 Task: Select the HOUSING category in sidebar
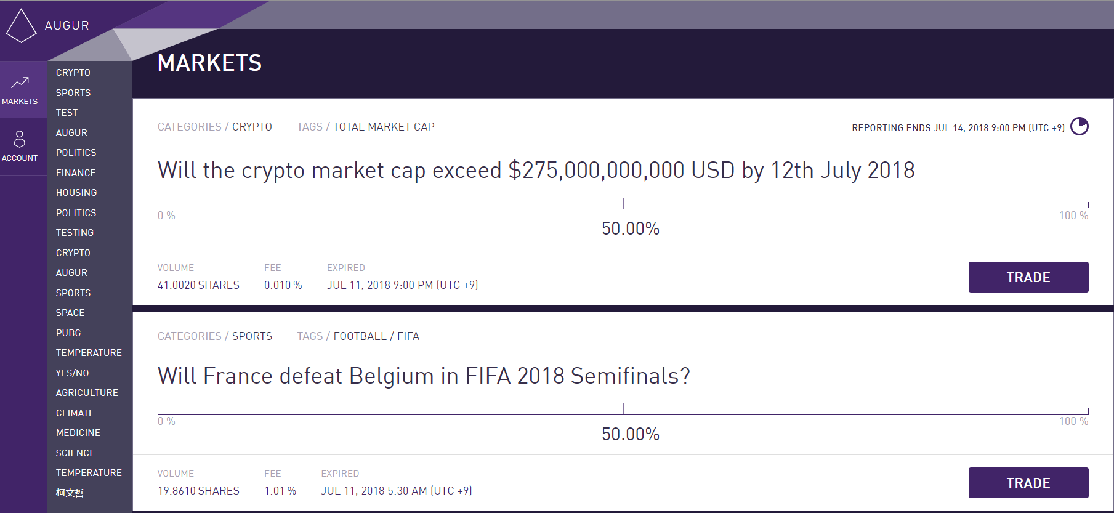[76, 193]
